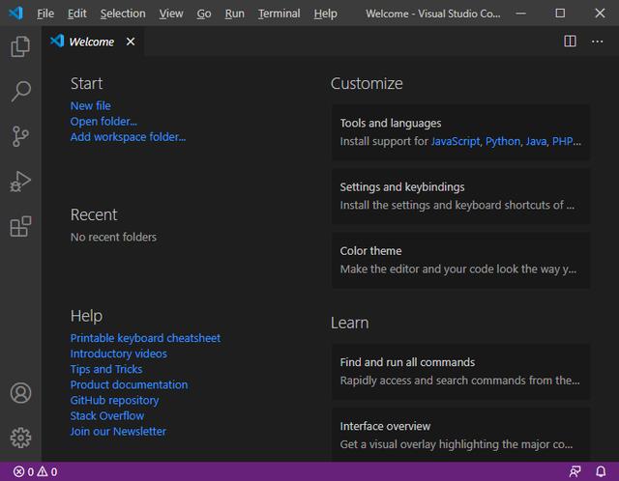Open notifications bell in status bar
Viewport: 619px width, 481px height.
click(601, 471)
